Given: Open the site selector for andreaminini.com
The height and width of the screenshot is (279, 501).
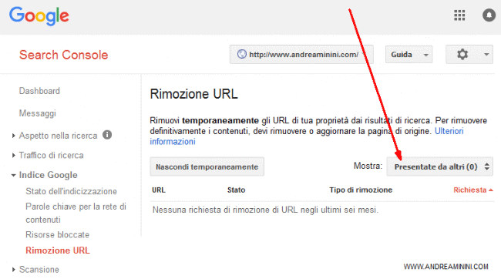Looking at the screenshot, I should pos(301,54).
